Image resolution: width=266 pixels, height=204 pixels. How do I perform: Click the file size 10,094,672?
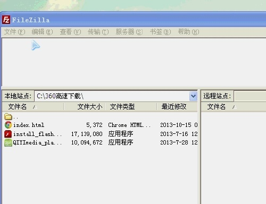(87, 143)
